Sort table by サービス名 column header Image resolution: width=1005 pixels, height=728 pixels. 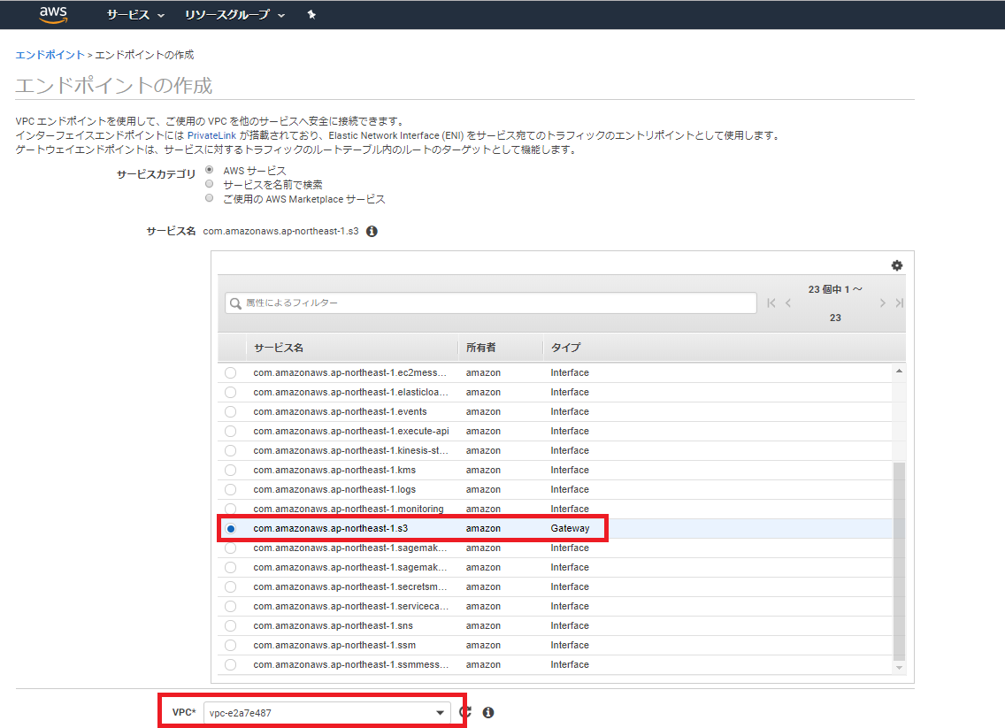pyautogui.click(x=279, y=348)
